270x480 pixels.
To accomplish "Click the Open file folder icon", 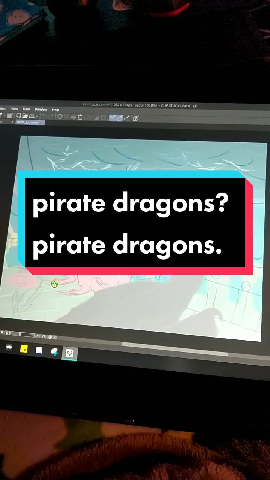I will (25, 116).
